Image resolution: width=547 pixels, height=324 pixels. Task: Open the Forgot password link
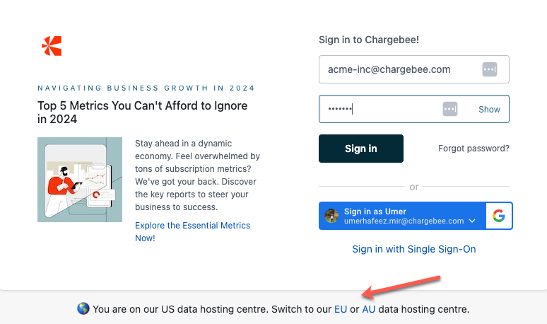[474, 149]
